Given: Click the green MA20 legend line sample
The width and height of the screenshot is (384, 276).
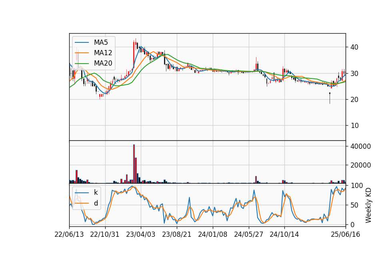Looking at the screenshot, I should point(82,63).
